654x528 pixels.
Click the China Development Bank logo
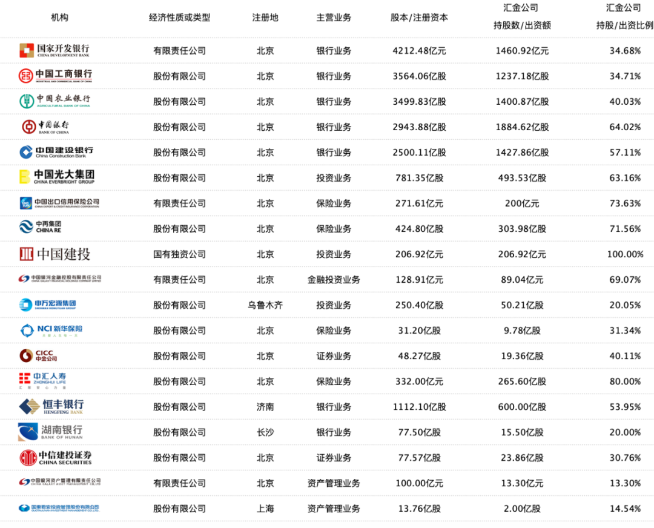[54, 50]
